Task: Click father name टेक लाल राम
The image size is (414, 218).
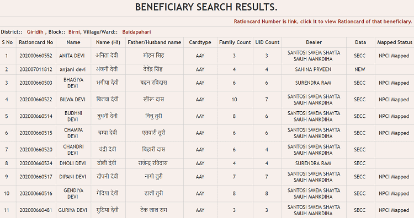Action: [153, 210]
